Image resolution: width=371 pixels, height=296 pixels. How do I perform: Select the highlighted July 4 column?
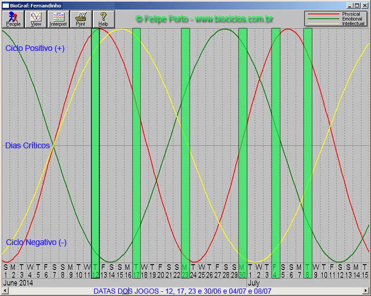coord(276,153)
